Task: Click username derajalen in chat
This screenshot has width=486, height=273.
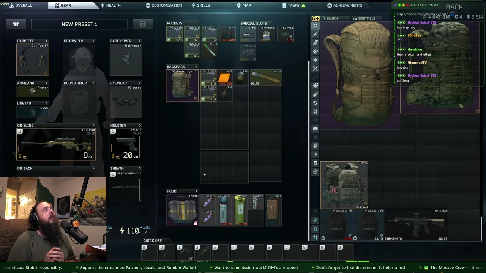Action: [415, 49]
